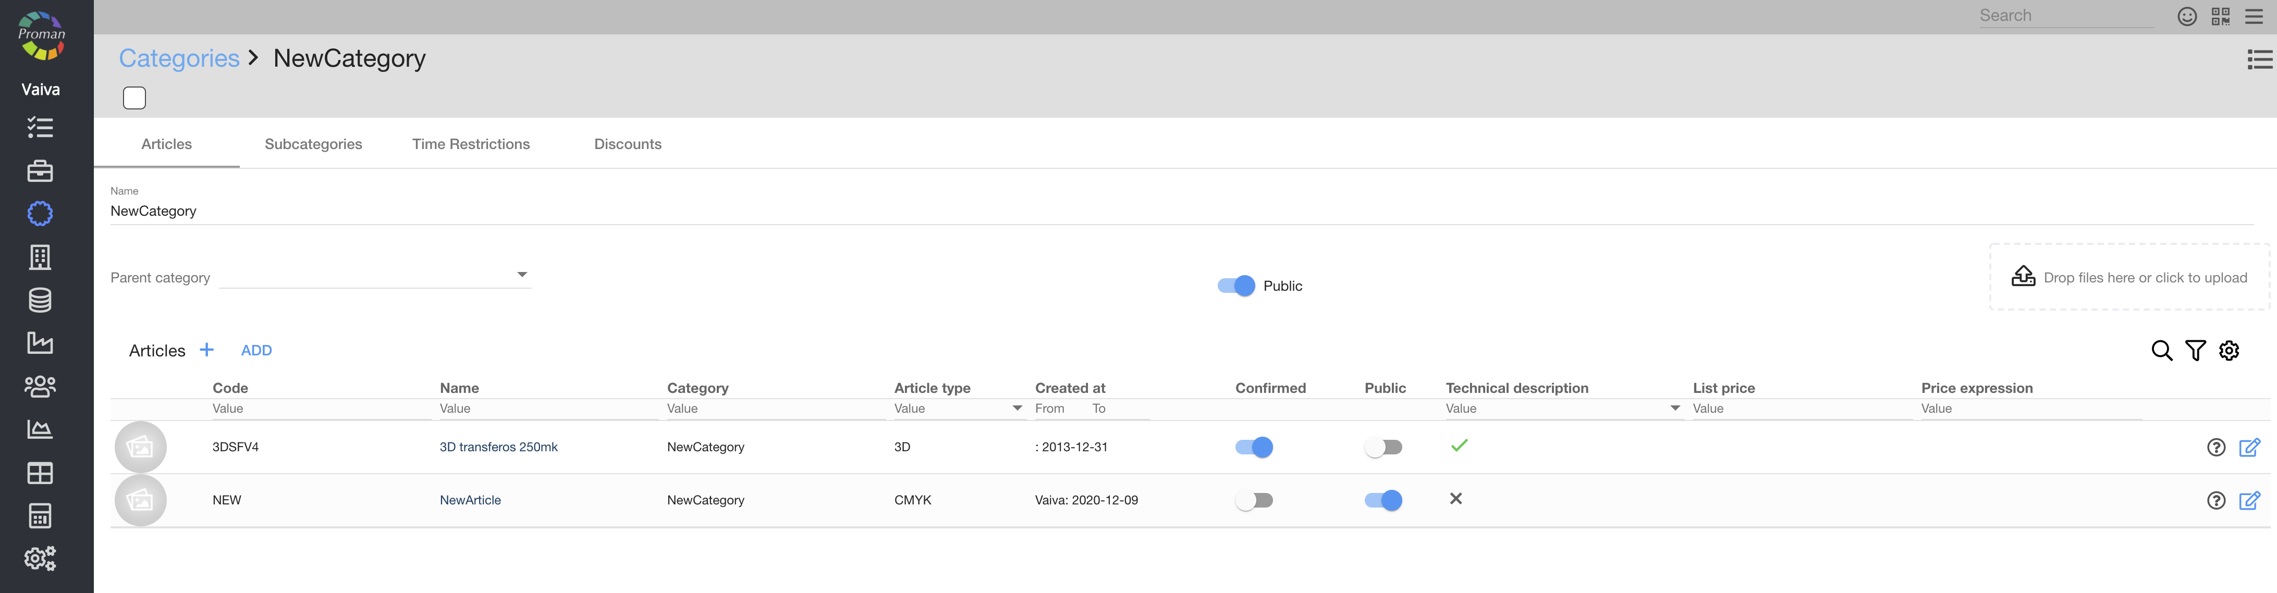Edit the NewArticle row
2277x593 pixels.
(x=2249, y=500)
